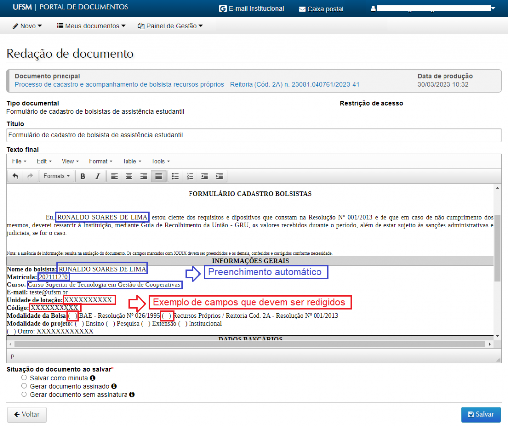This screenshot has height=426, width=508.
Task: Click the Bold formatting icon
Action: [83, 176]
